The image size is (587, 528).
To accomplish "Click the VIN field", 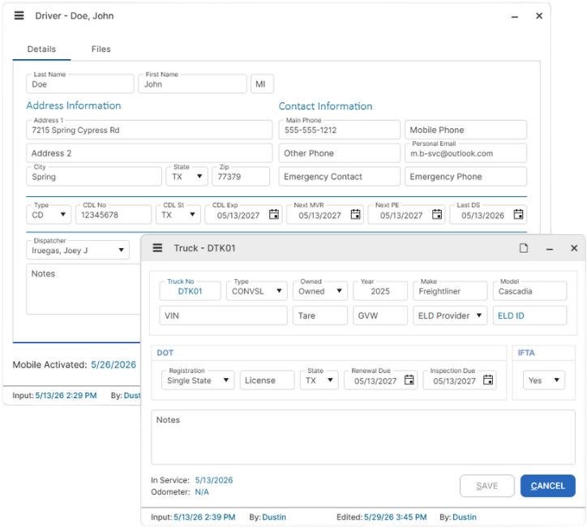I will 223,316.
